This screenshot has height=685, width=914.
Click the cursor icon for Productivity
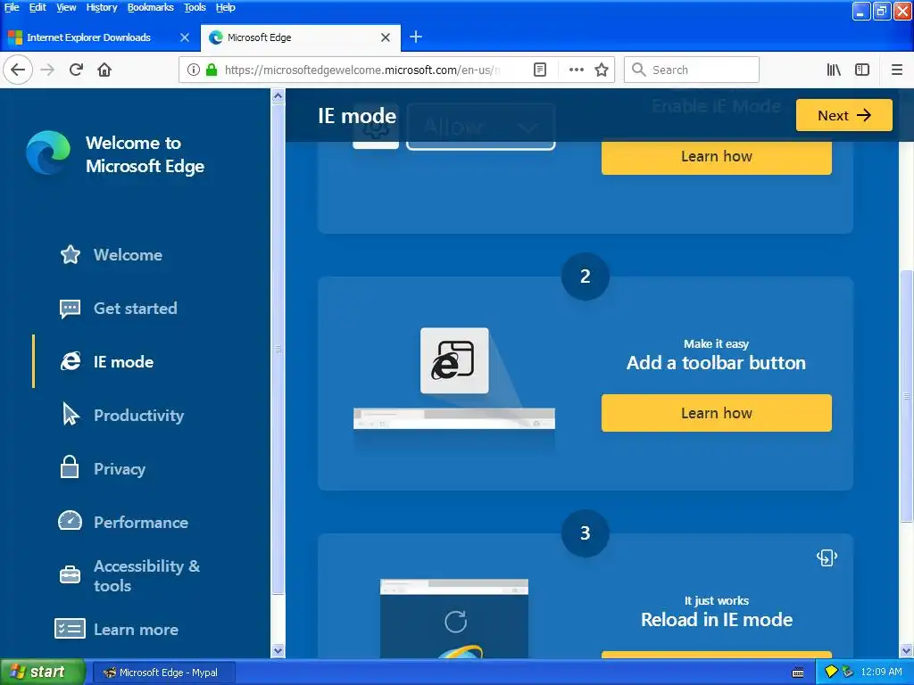point(71,414)
